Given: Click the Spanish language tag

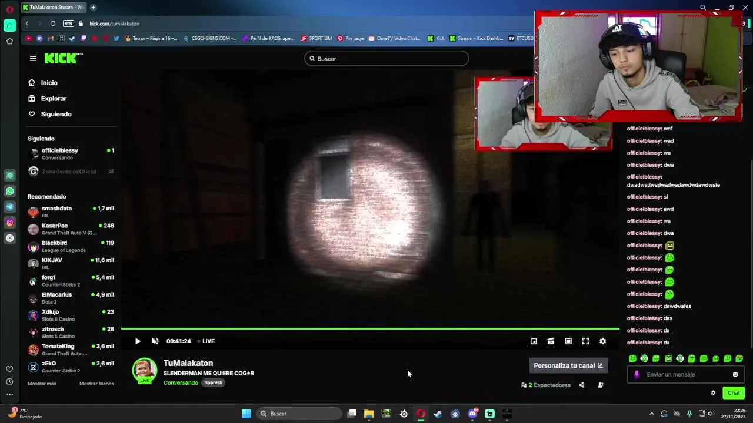Looking at the screenshot, I should 213,382.
